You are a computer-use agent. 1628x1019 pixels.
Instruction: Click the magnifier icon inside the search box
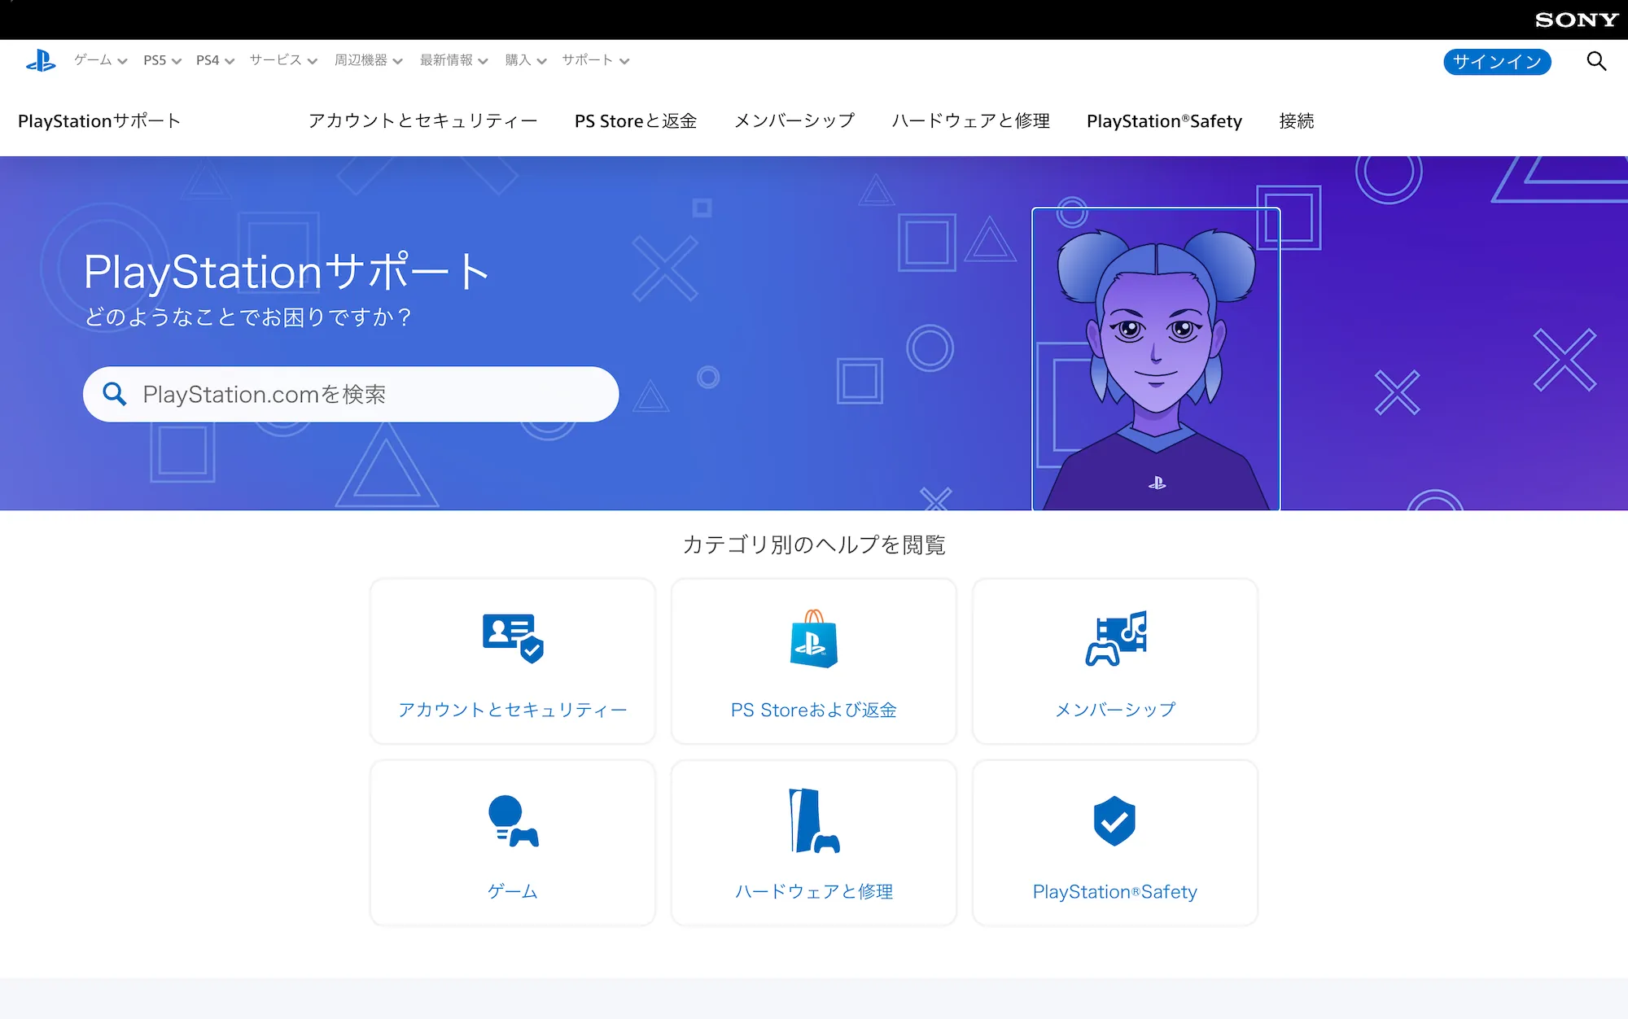[x=115, y=394]
